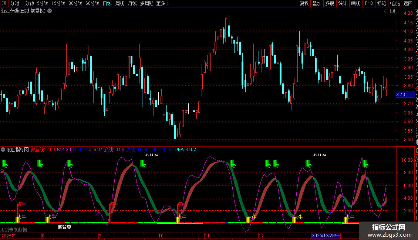Click the 2025/12/29 date marker on timeline
The width and height of the screenshot is (418, 240).
tap(326, 236)
